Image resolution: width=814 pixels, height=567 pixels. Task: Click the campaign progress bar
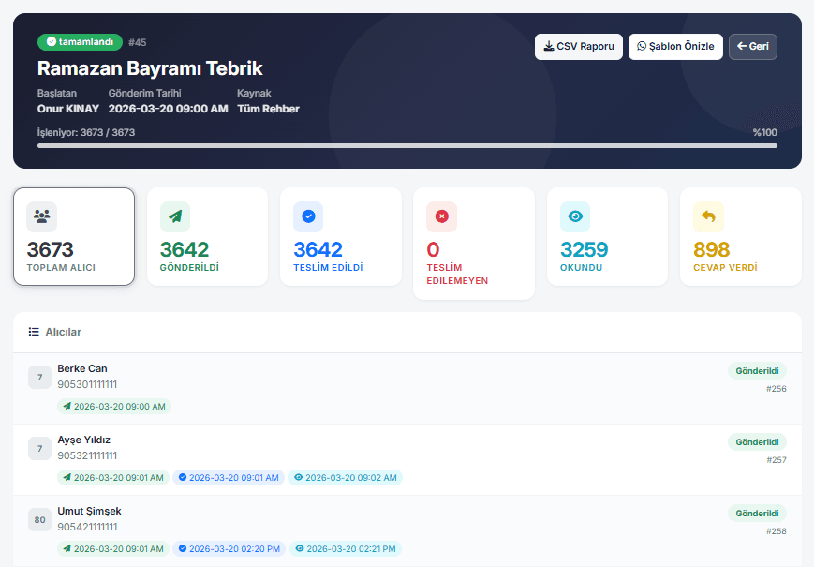407,146
